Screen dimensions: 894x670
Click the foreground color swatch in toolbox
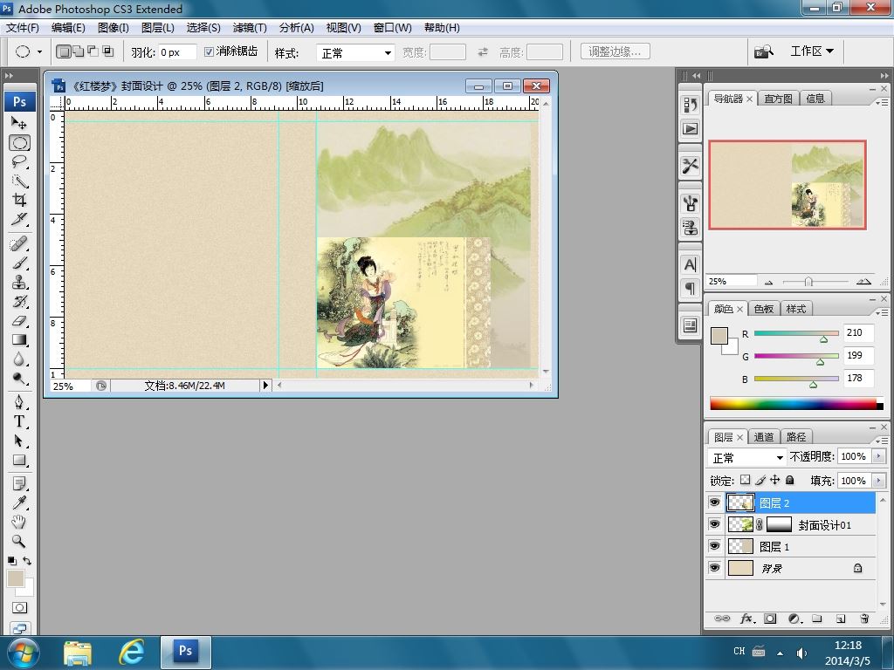point(16,578)
